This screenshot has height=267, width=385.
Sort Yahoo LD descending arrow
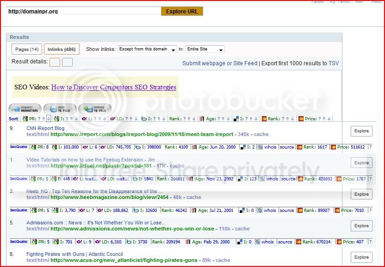tap(136, 119)
